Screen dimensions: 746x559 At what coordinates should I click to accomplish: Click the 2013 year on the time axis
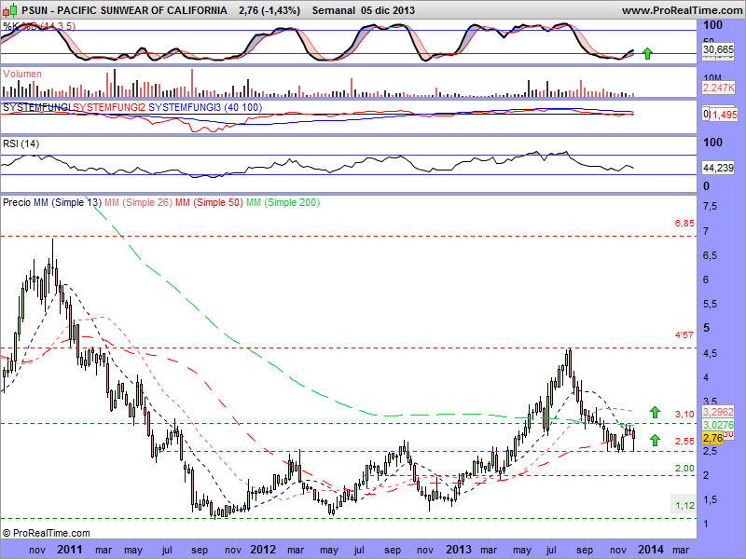(459, 550)
